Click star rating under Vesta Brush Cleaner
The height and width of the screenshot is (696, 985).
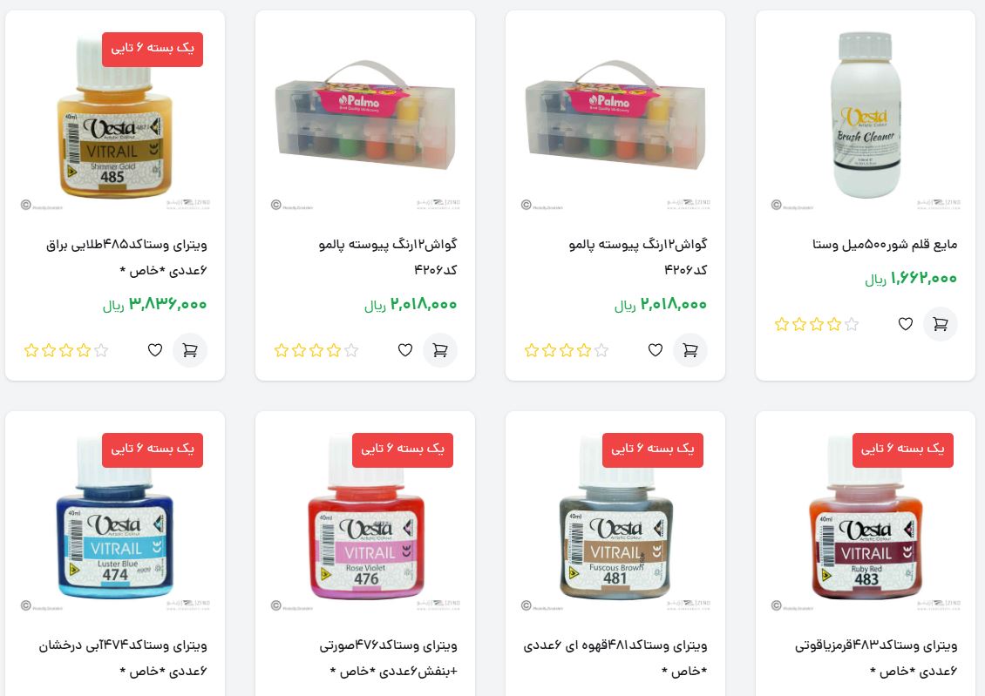pos(817,324)
